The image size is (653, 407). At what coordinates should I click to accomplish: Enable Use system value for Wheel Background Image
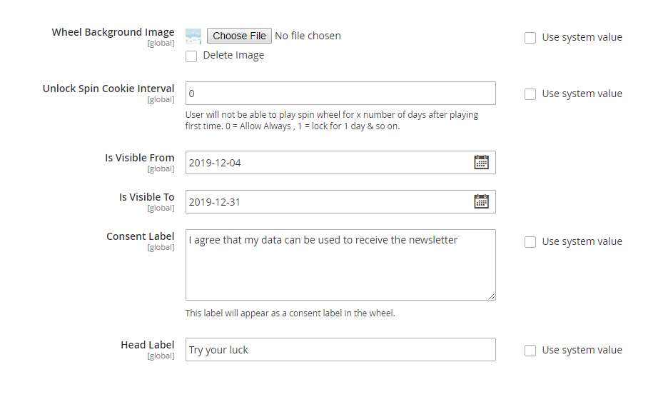tap(530, 38)
